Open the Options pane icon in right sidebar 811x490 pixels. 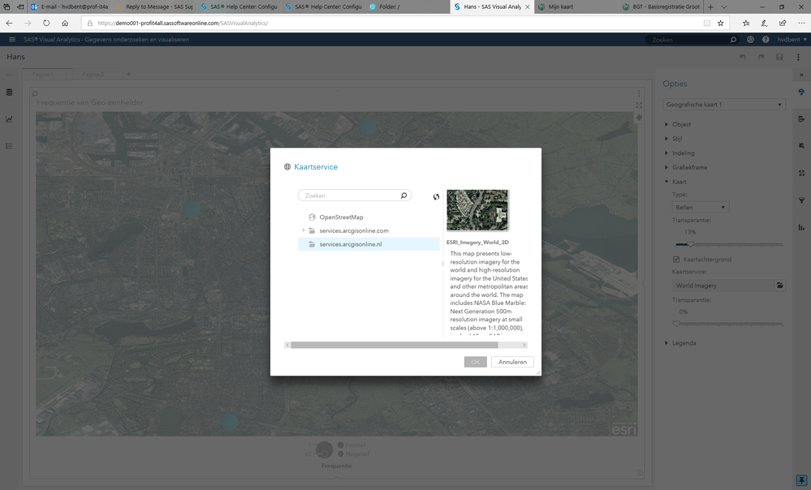pos(801,92)
